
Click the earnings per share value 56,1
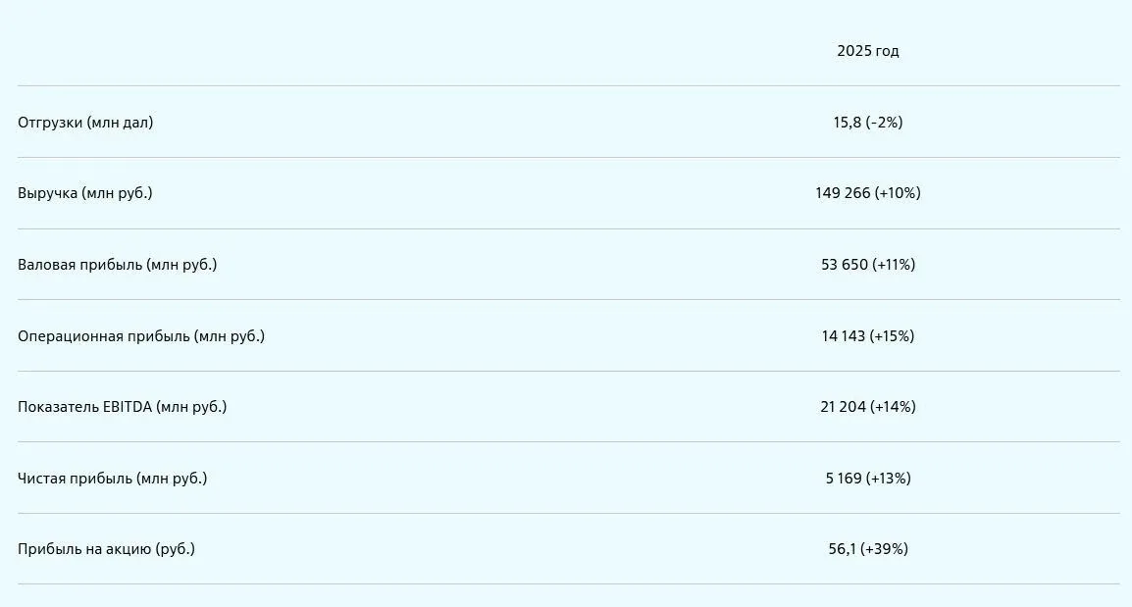pos(842,549)
